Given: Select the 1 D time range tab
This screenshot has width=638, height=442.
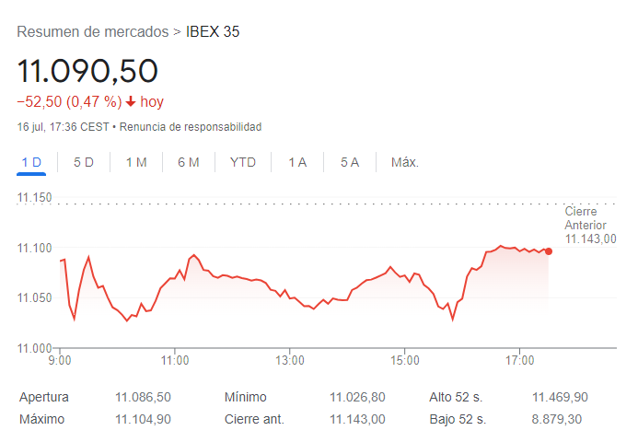Looking at the screenshot, I should click(31, 162).
